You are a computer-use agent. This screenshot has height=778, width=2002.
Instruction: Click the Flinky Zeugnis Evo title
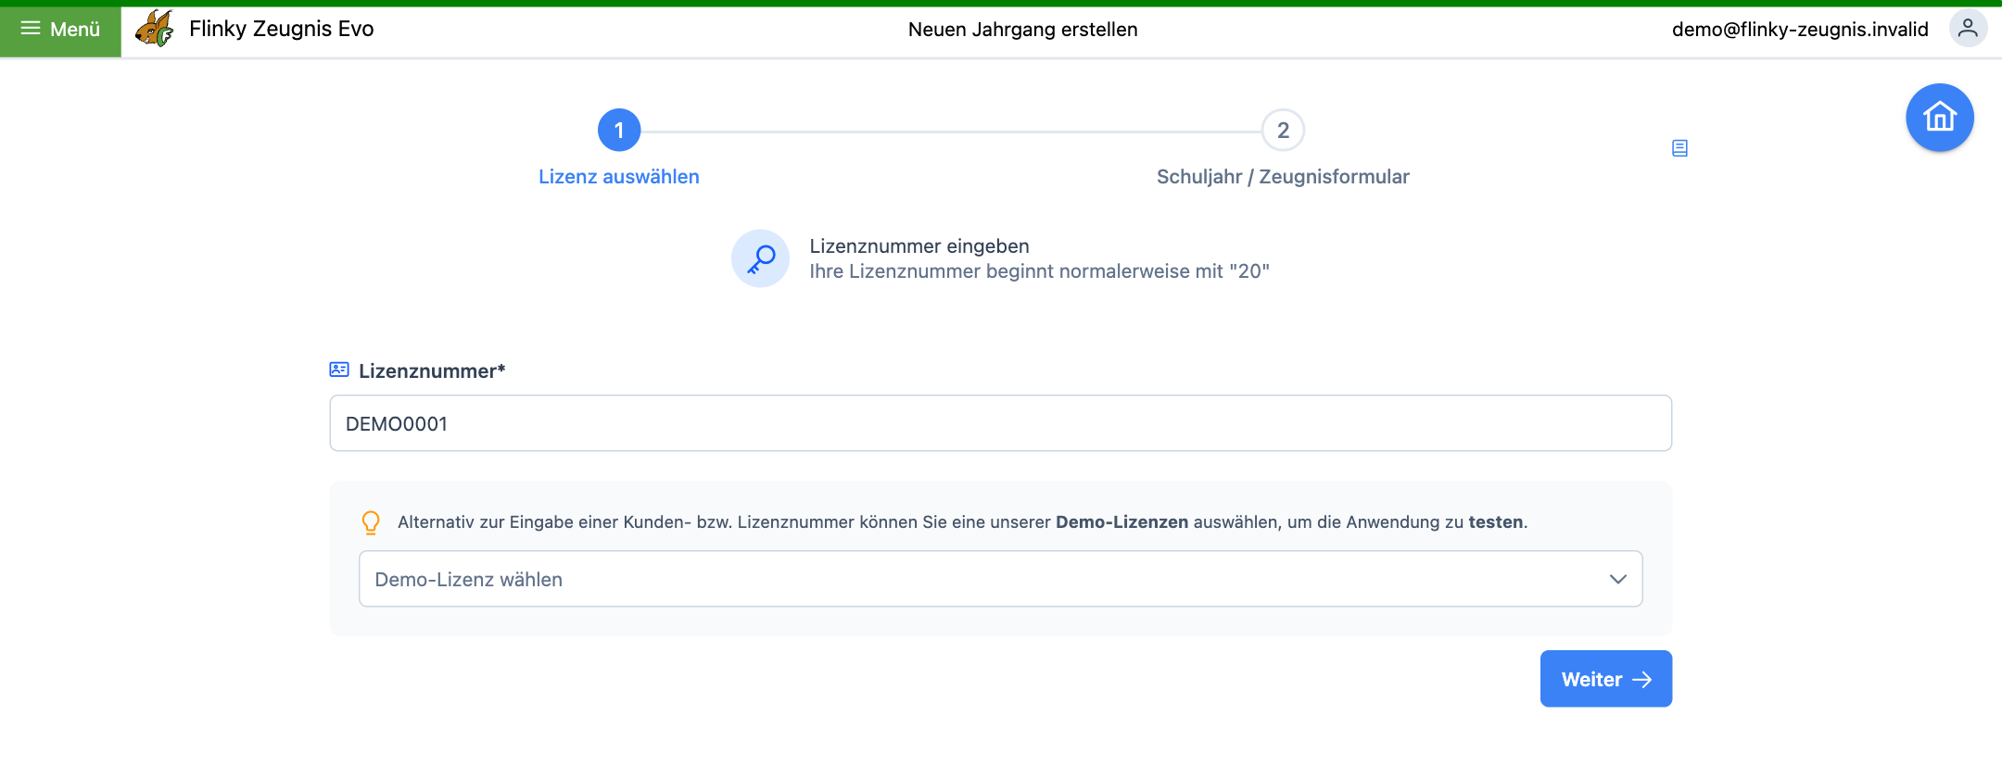coord(282,29)
